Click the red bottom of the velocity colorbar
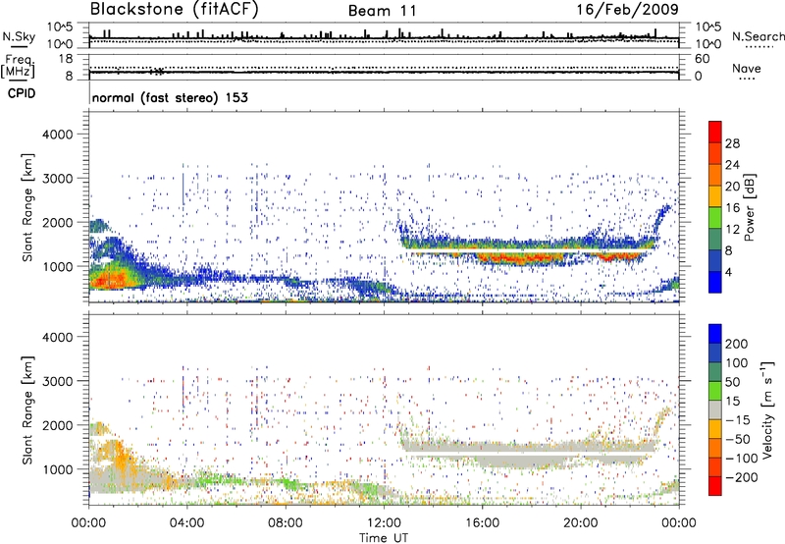The height and width of the screenshot is (544, 785). tap(715, 486)
